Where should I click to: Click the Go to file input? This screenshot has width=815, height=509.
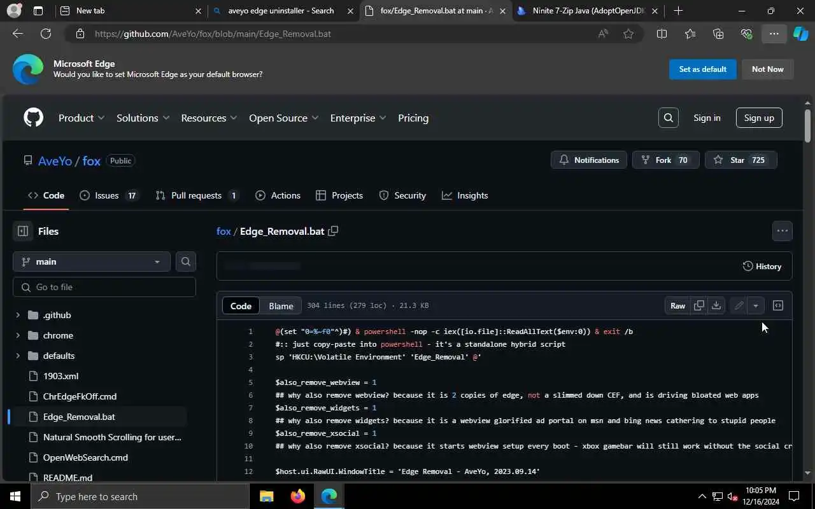104,287
